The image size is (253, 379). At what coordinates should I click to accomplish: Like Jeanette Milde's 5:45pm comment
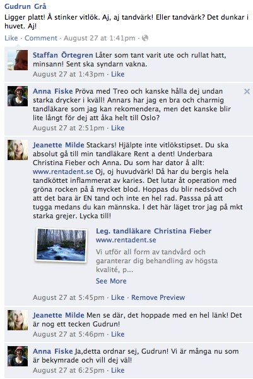[x=117, y=297]
